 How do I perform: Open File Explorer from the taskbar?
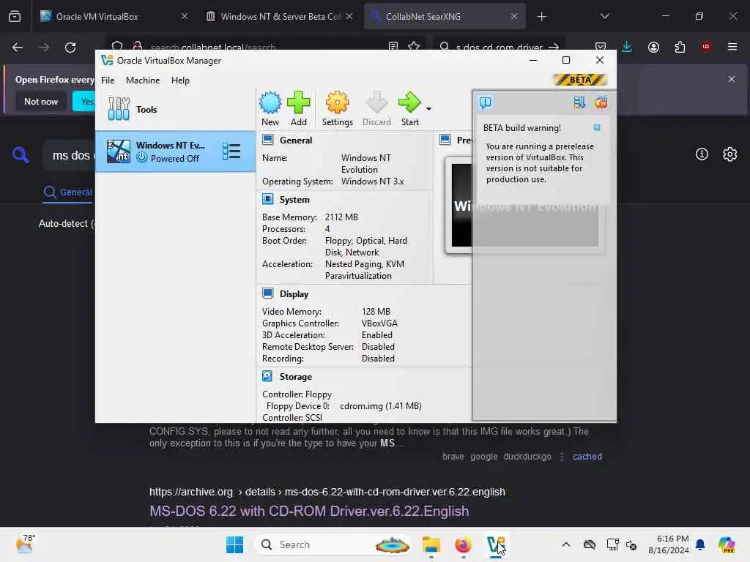coord(431,544)
